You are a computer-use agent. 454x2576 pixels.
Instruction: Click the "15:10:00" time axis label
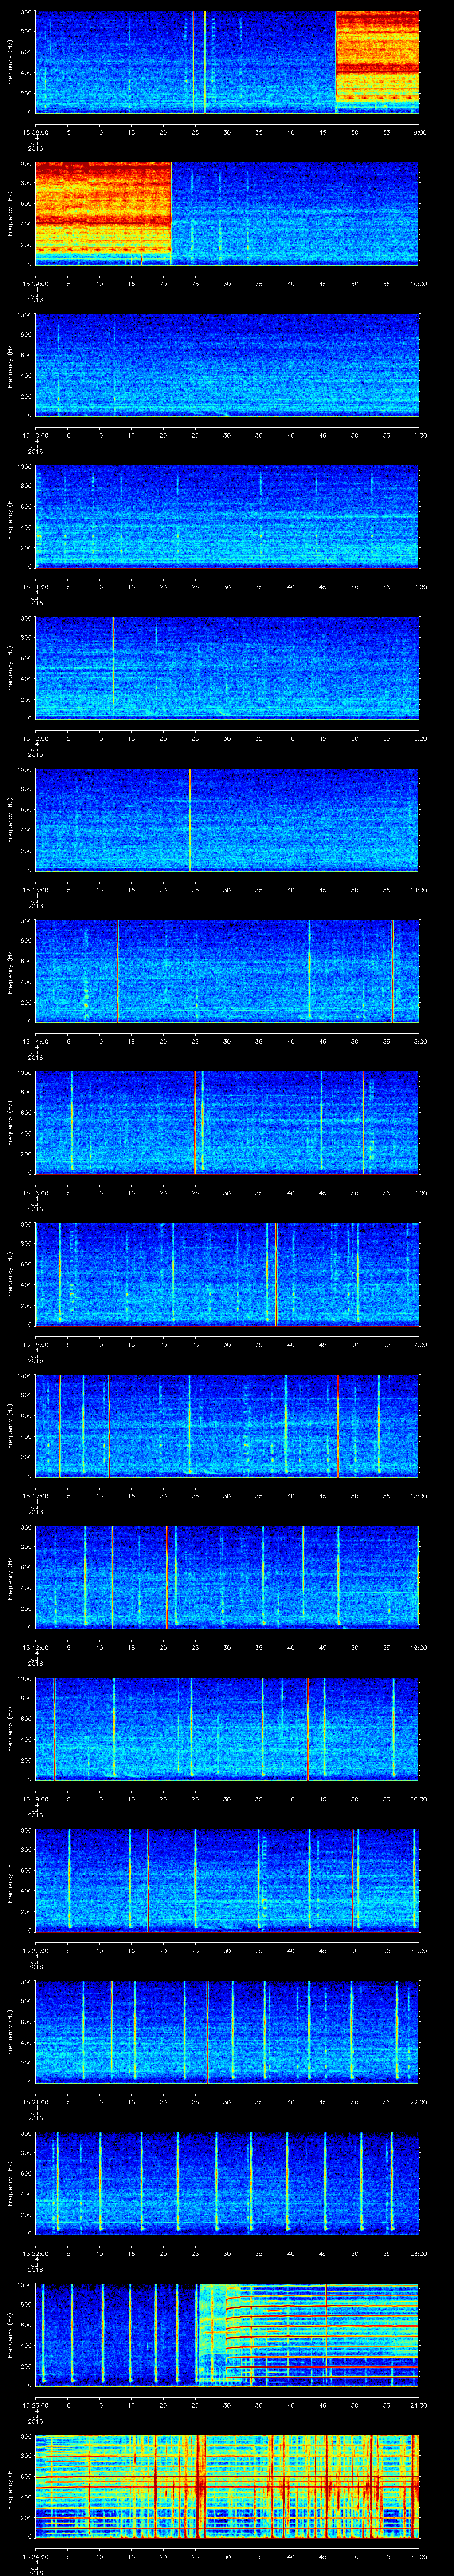click(x=35, y=435)
